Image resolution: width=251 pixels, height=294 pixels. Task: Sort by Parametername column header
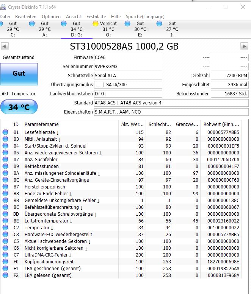tap(70, 124)
